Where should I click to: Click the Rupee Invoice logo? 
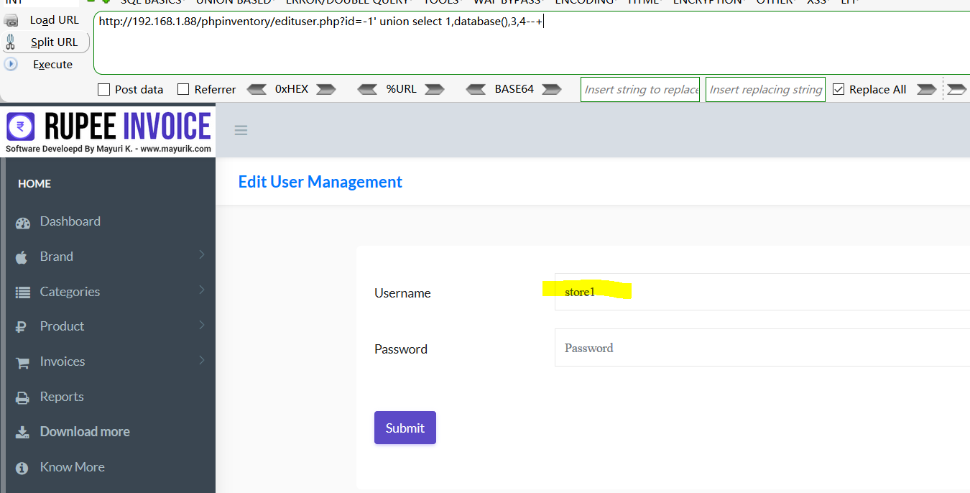[x=108, y=131]
